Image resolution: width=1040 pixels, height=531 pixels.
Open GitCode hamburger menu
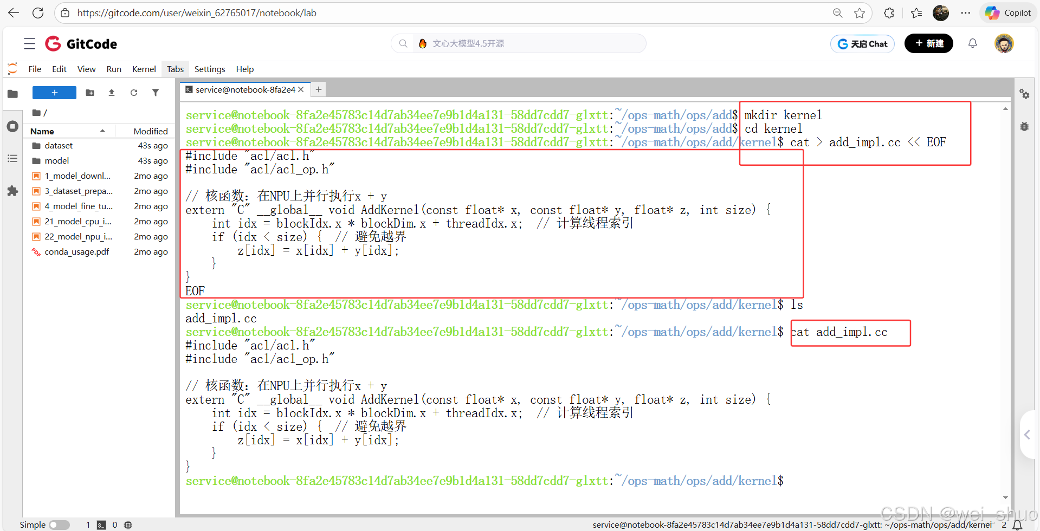point(30,44)
